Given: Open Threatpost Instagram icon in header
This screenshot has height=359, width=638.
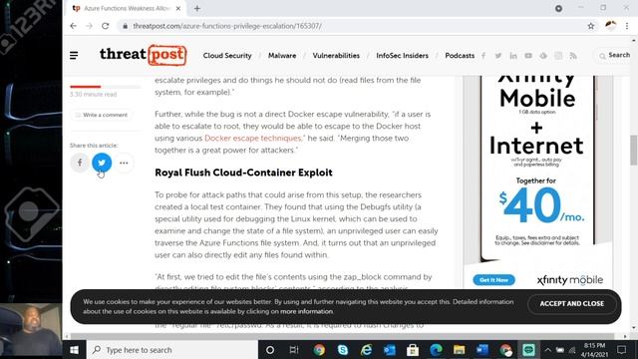Looking at the screenshot, I should coord(558,56).
